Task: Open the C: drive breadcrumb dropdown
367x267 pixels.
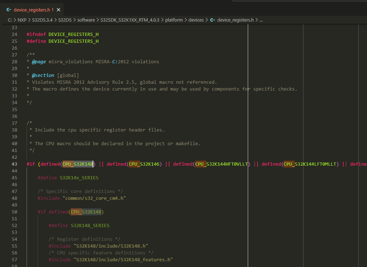Action: pyautogui.click(x=9, y=20)
